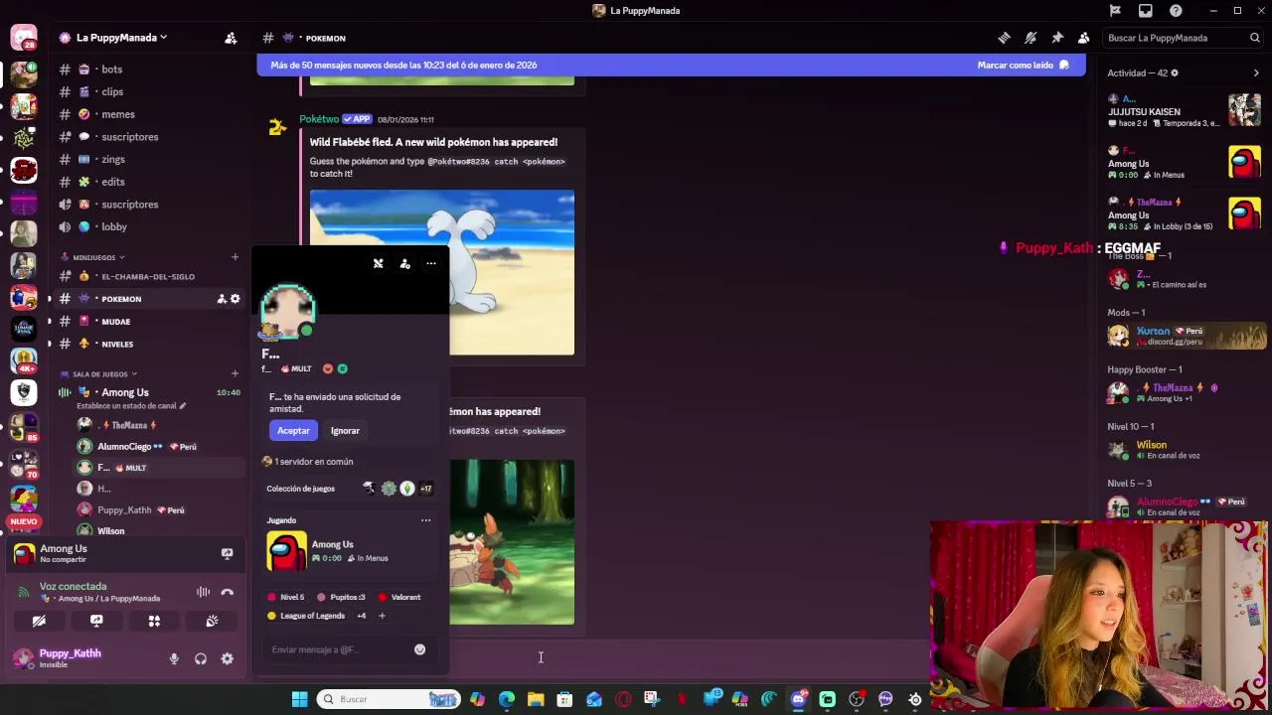
Task: Open user settings gear
Action: point(228,658)
